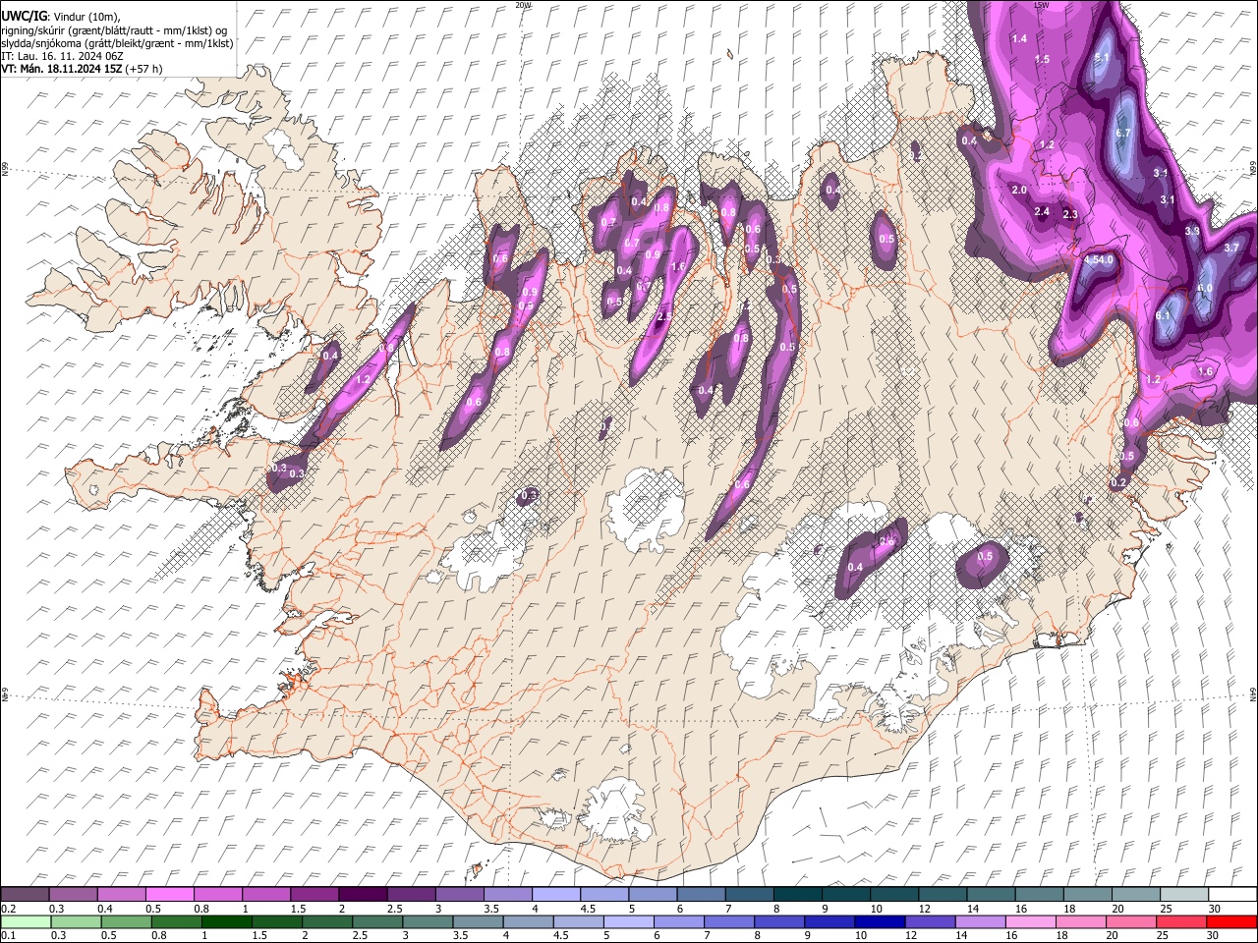Pick the pink snow swatch between 0.5 and 0.8

pos(169,895)
